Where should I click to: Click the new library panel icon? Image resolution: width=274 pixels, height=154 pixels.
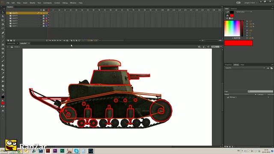[x=271, y=68]
